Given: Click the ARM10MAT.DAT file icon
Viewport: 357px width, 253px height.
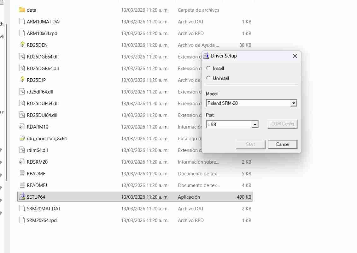Looking at the screenshot, I should pos(22,21).
